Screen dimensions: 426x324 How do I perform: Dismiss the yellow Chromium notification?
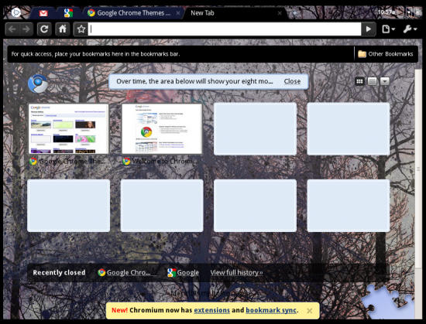pyautogui.click(x=310, y=311)
